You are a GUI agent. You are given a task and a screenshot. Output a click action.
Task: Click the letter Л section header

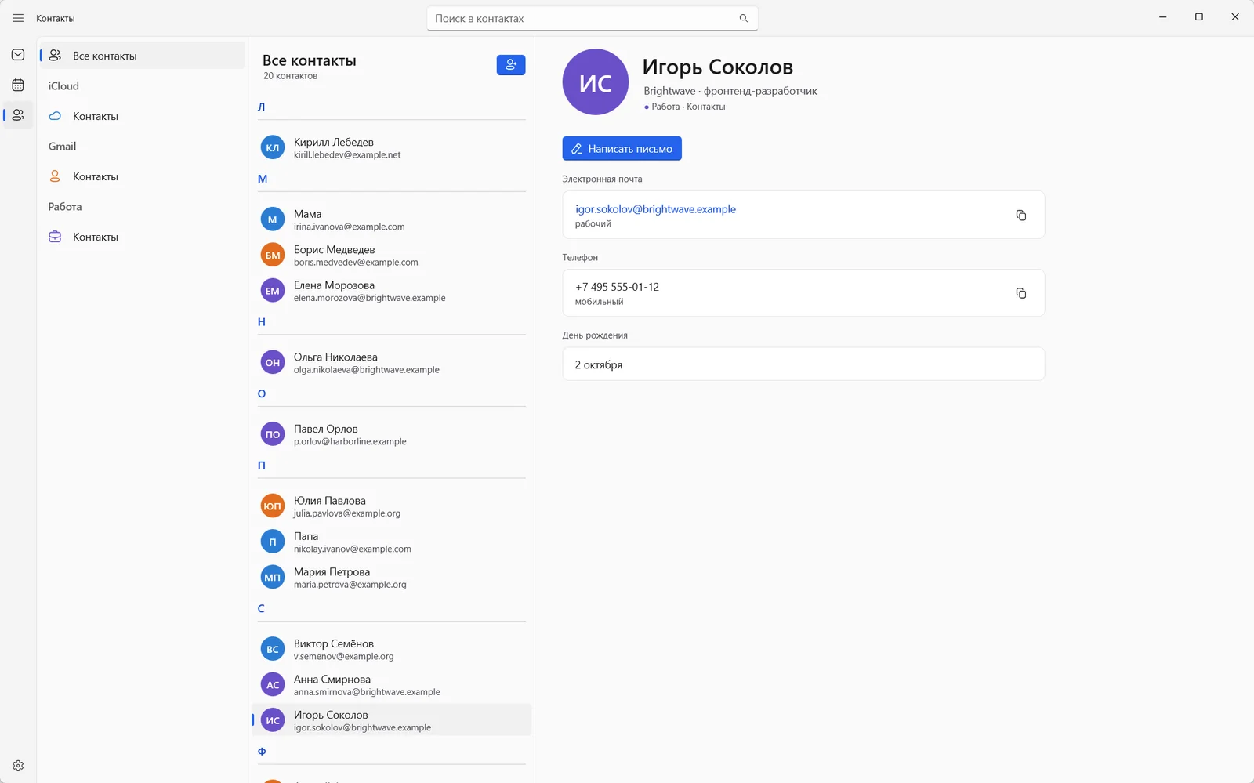click(262, 107)
